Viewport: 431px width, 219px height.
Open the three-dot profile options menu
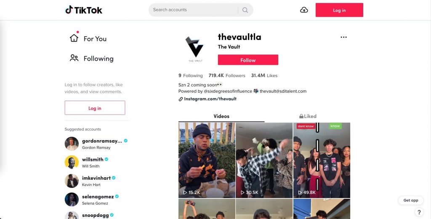(x=343, y=37)
